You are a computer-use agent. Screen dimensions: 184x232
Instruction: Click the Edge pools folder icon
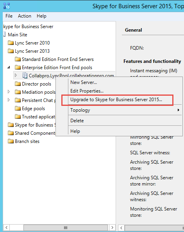click(18, 109)
